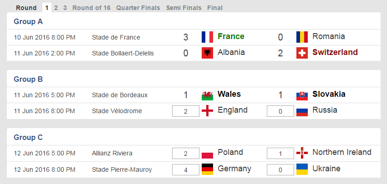Select the Semi Finals tab
This screenshot has height=184, width=387.
[x=183, y=8]
